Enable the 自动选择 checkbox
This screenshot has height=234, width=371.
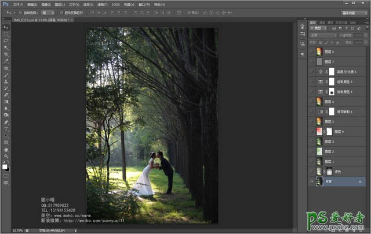[x=23, y=12]
